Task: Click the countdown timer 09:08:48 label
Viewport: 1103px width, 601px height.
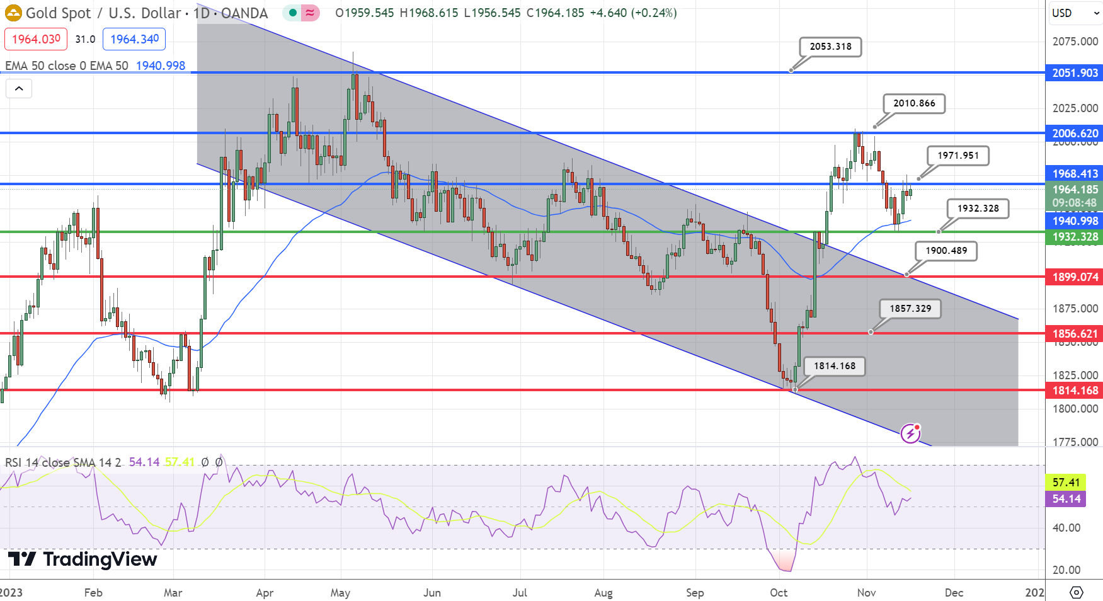Action: (x=1074, y=203)
